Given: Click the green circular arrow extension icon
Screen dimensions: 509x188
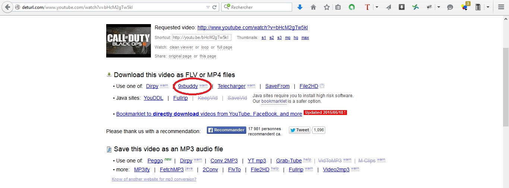Looking at the screenshot, I should point(352,7).
